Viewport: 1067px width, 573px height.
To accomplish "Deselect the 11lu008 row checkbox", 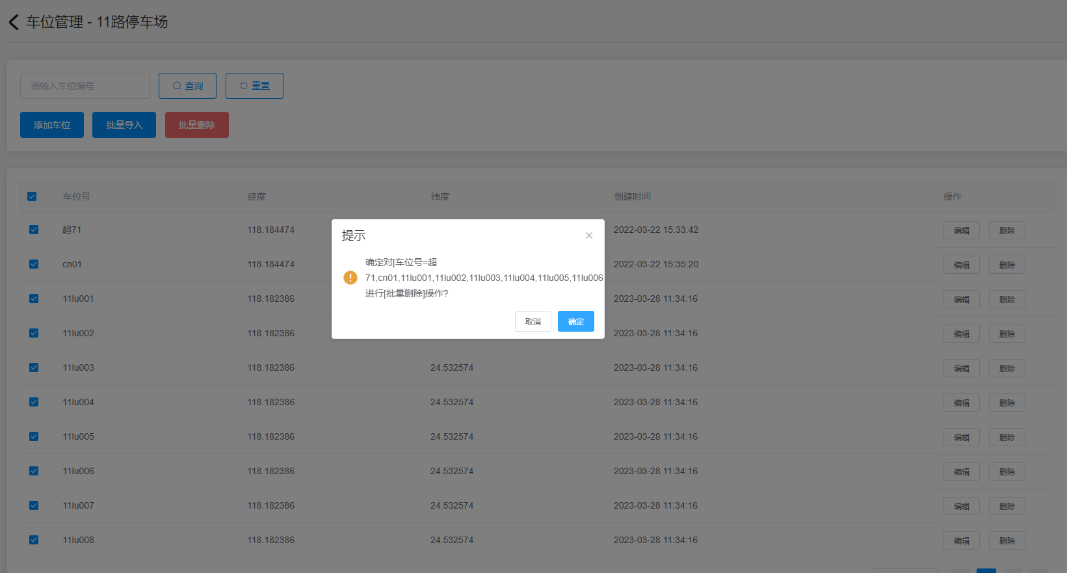I will [34, 540].
